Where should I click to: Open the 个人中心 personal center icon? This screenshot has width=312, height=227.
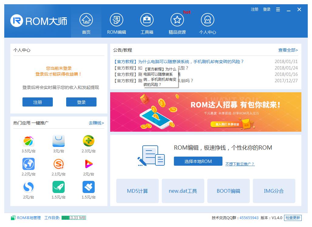coord(207,19)
